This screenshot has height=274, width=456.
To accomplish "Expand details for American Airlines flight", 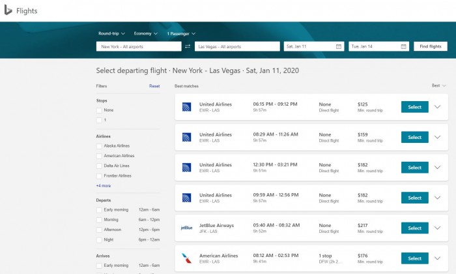I will (x=437, y=258).
